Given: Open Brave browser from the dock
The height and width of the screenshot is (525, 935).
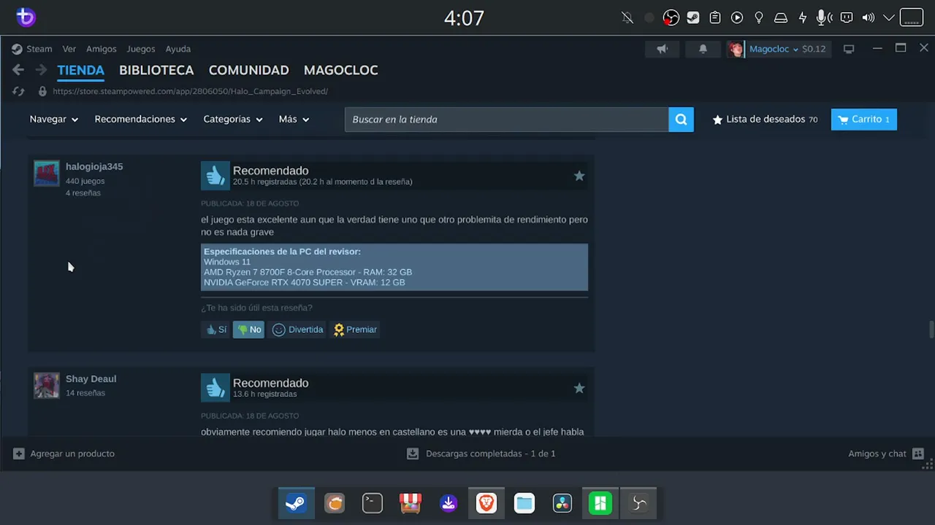Looking at the screenshot, I should click(x=486, y=503).
